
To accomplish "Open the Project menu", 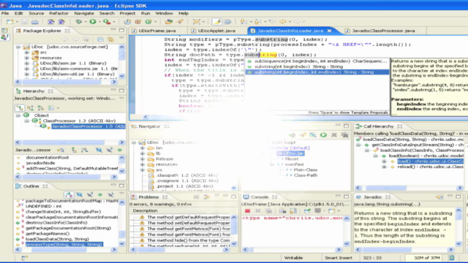I will coord(127,13).
